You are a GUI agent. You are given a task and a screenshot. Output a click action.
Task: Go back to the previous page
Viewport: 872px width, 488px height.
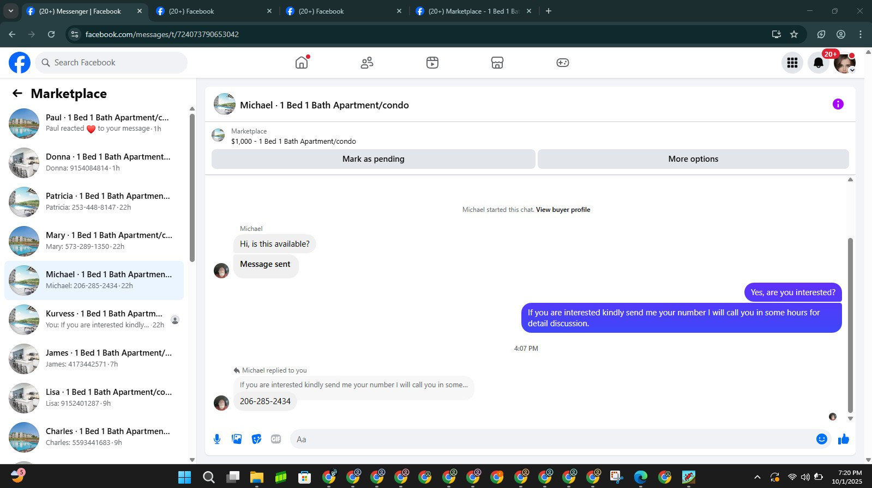pyautogui.click(x=12, y=34)
